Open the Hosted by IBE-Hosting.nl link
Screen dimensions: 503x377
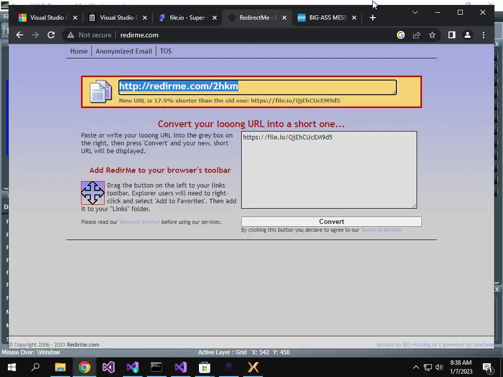click(x=407, y=345)
